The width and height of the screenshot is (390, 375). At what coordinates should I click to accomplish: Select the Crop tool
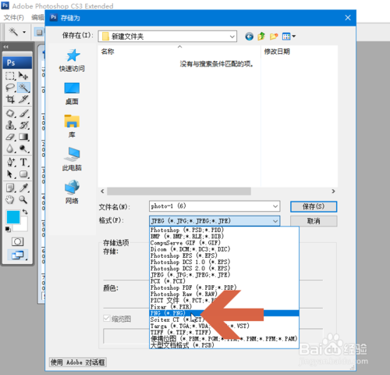coord(10,99)
